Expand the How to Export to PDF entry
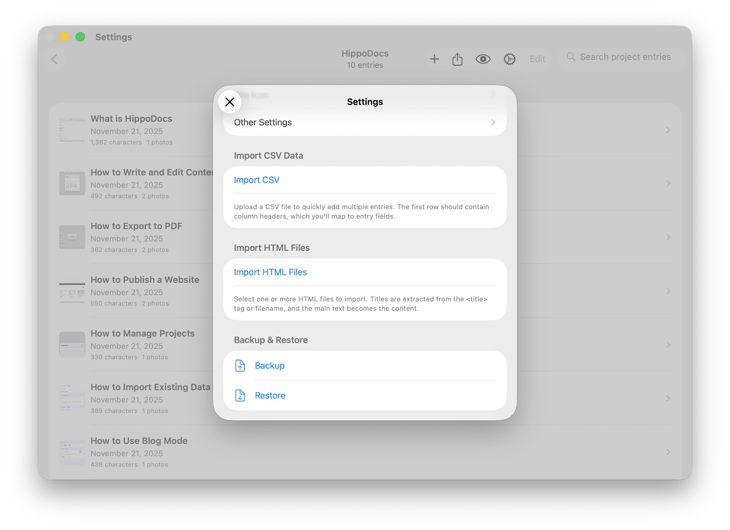Image resolution: width=730 pixels, height=530 pixels. pyautogui.click(x=668, y=237)
